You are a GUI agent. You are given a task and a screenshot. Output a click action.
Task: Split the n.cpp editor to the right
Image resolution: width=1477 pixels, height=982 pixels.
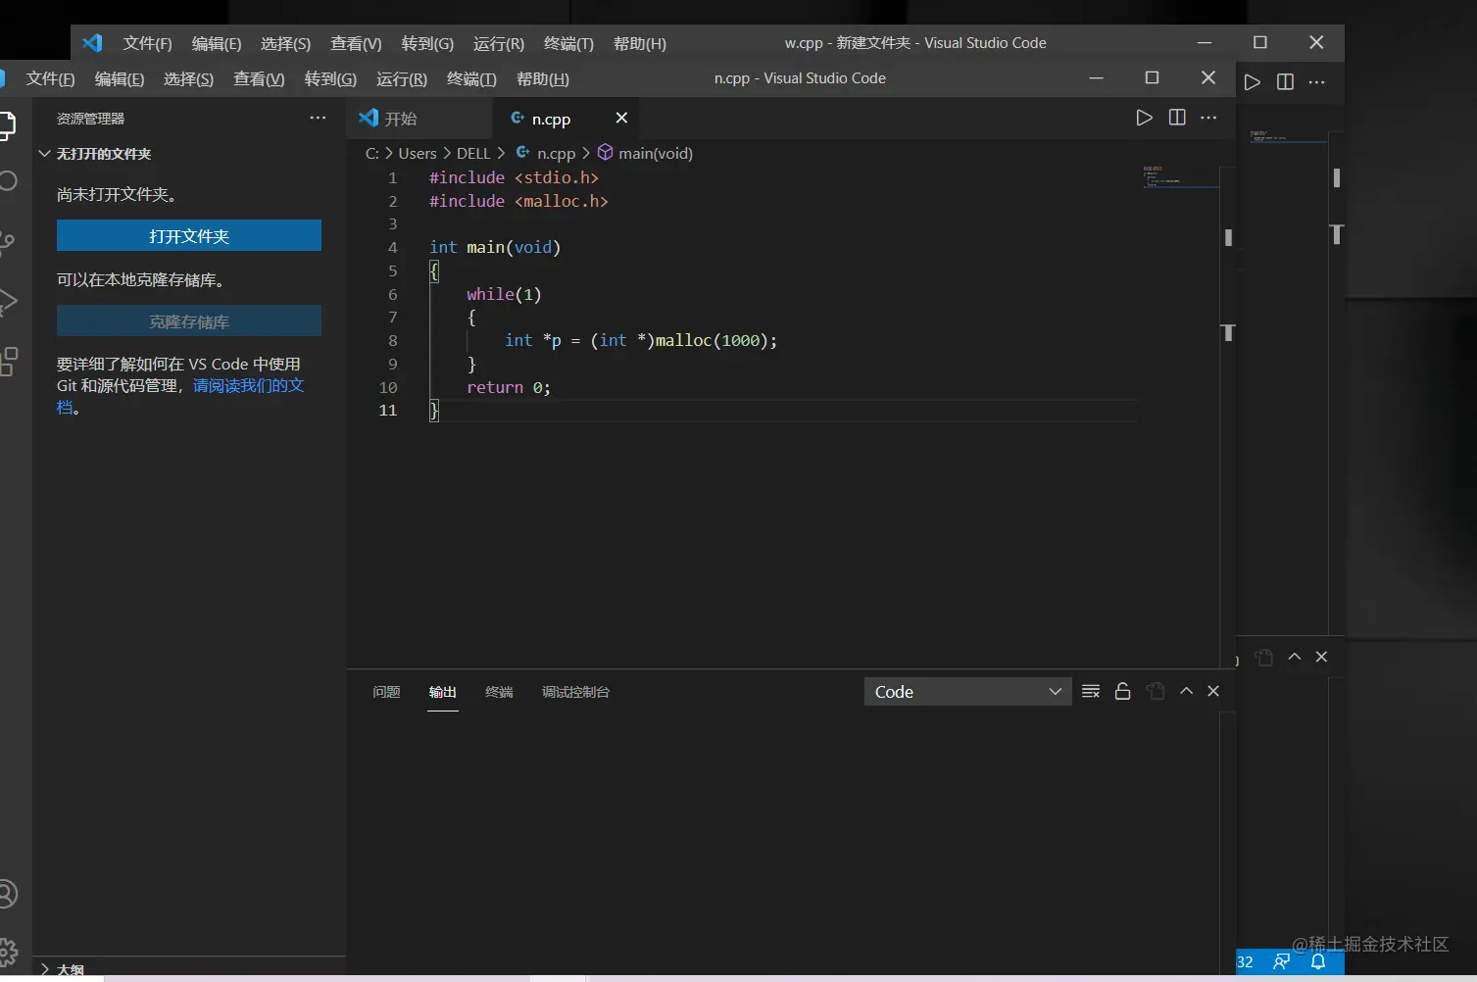coord(1177,118)
